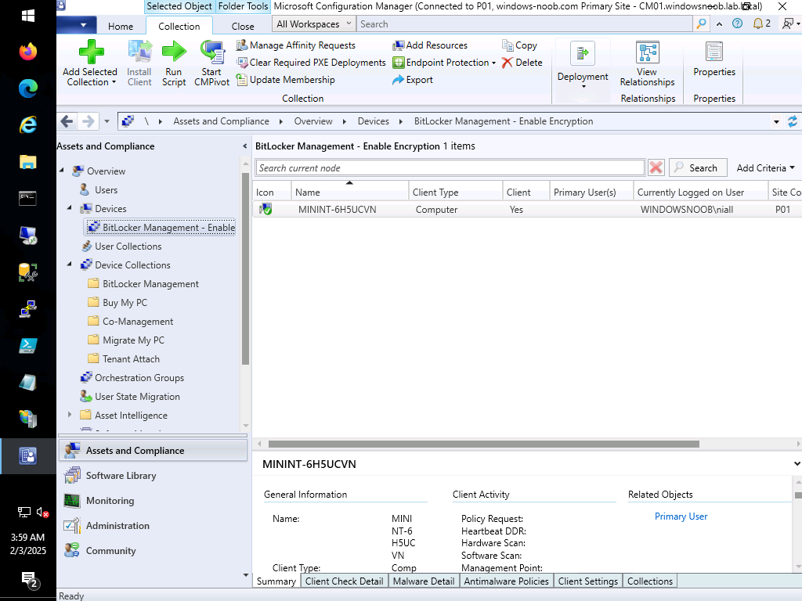This screenshot has width=802, height=601.
Task: Click the horizontal list scrollbar
Action: pos(483,444)
